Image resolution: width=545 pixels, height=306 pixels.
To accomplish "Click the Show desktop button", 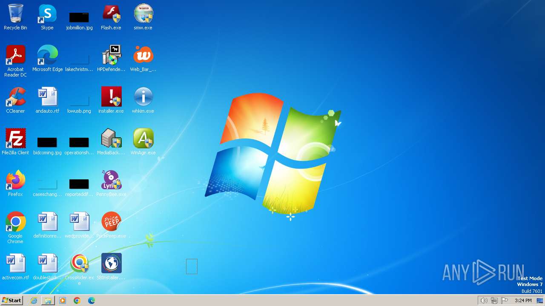I will pyautogui.click(x=540, y=300).
